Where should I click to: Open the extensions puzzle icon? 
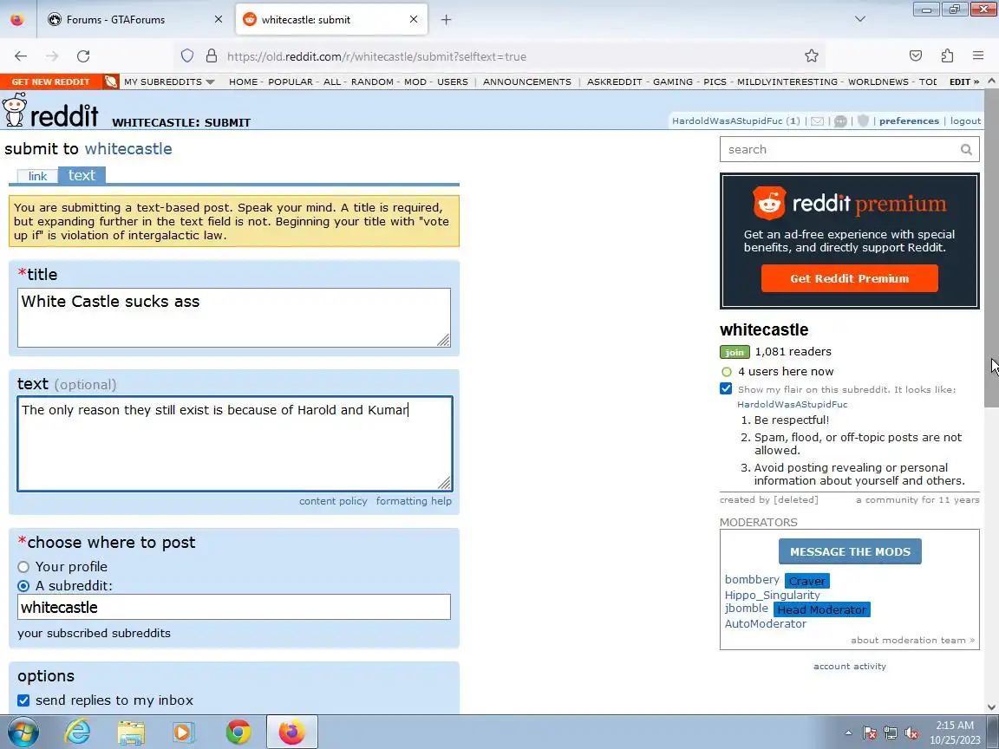coord(947,56)
